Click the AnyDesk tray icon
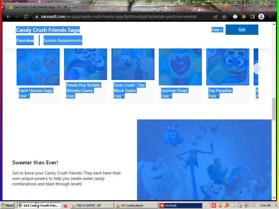This screenshot has width=279, height=209. [x=214, y=205]
